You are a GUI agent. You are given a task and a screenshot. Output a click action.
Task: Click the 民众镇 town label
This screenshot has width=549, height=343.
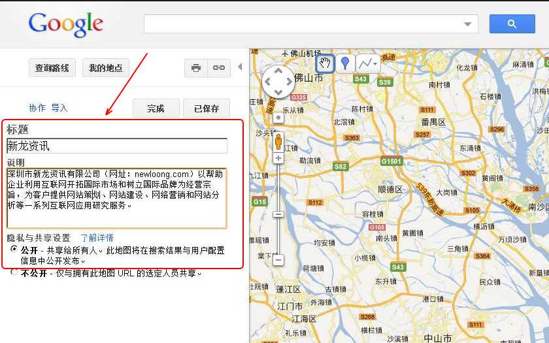(490, 282)
